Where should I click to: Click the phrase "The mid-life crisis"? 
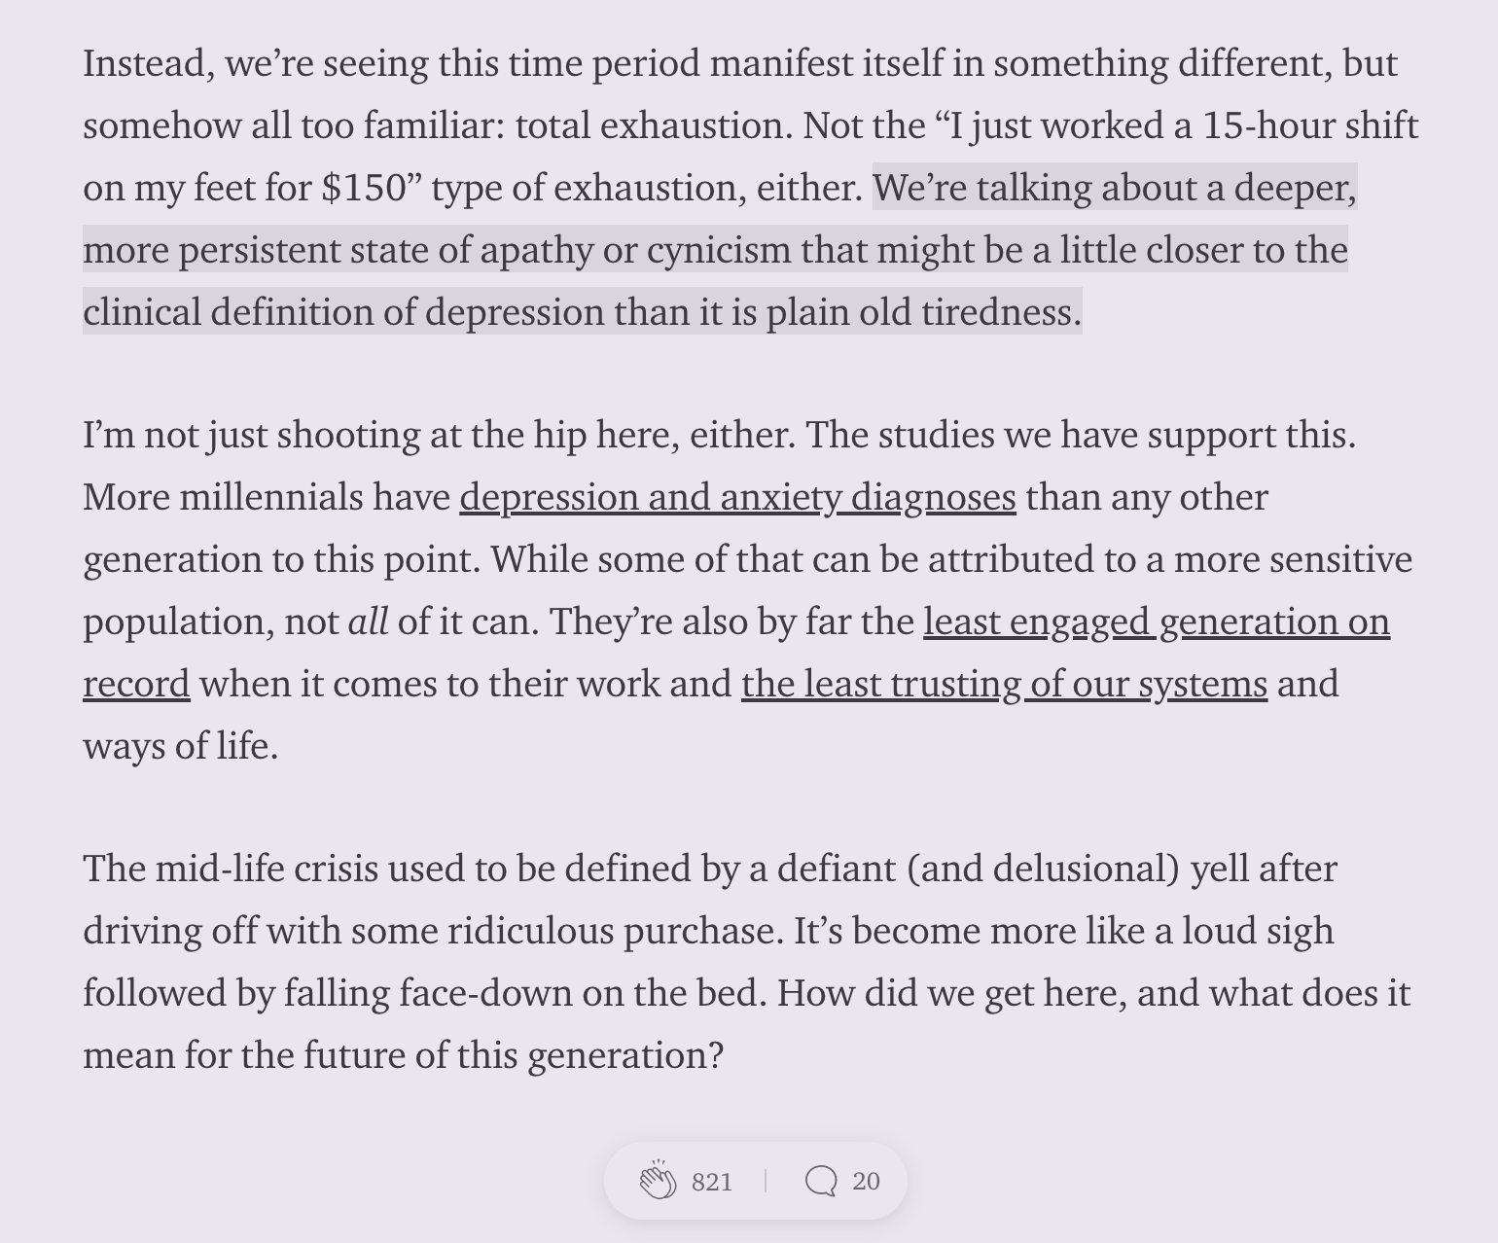(231, 869)
